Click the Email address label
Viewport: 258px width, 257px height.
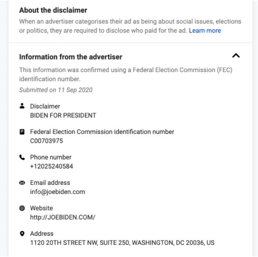pos(50,183)
